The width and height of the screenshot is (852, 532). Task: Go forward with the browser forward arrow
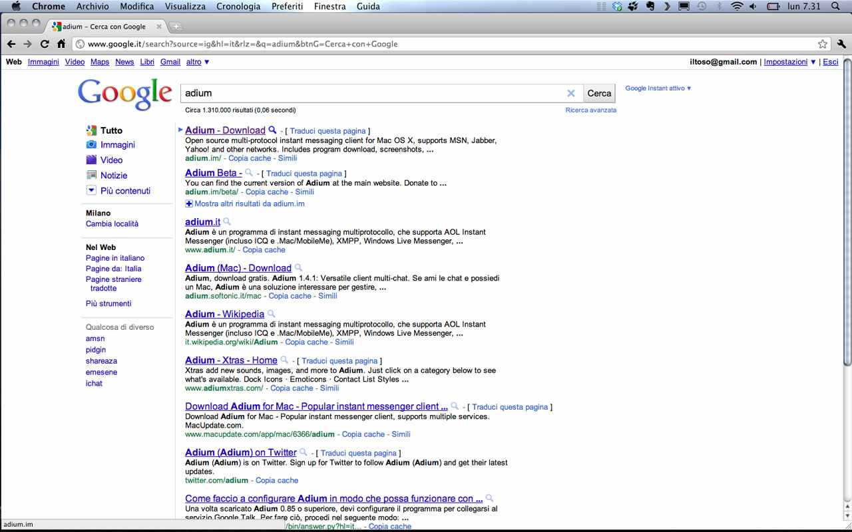click(x=27, y=44)
